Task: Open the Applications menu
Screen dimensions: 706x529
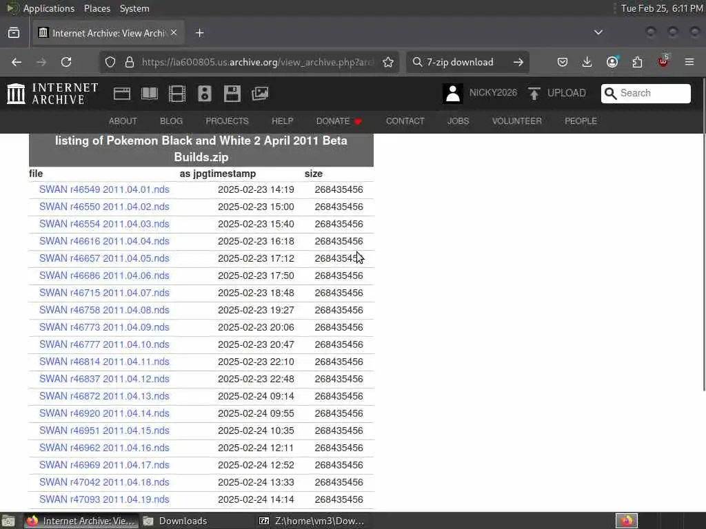Action: point(49,8)
